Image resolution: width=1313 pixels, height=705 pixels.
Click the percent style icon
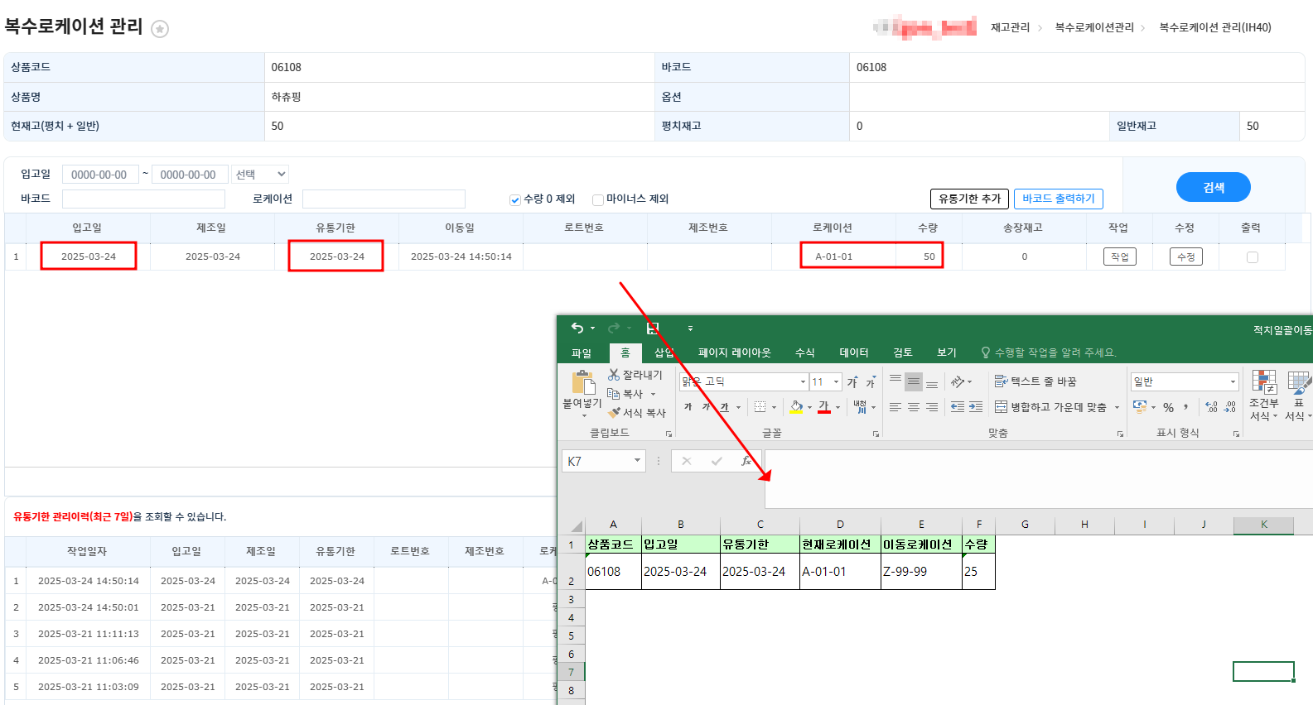coord(1168,407)
